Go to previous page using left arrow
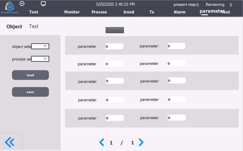Viewport: 243px width, 151px height. click(x=102, y=142)
